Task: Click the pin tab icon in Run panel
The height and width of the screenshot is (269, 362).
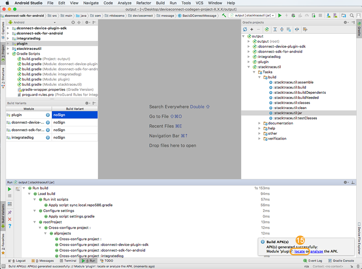Action: tap(10, 212)
